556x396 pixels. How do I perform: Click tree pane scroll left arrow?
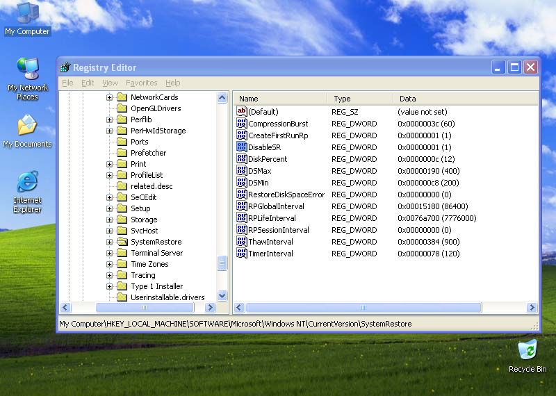click(65, 307)
